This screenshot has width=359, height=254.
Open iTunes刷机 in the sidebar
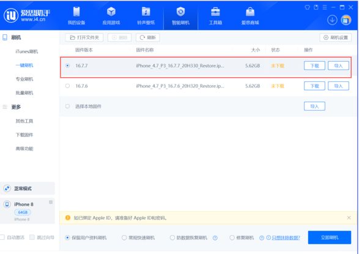[27, 51]
